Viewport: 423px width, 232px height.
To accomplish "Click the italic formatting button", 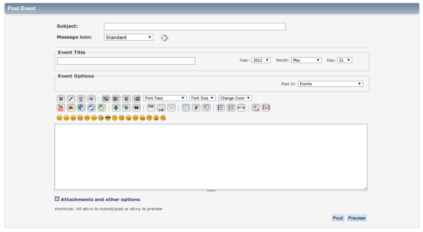I will coord(70,99).
